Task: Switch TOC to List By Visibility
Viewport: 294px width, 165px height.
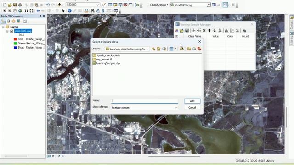Action: pos(13,22)
